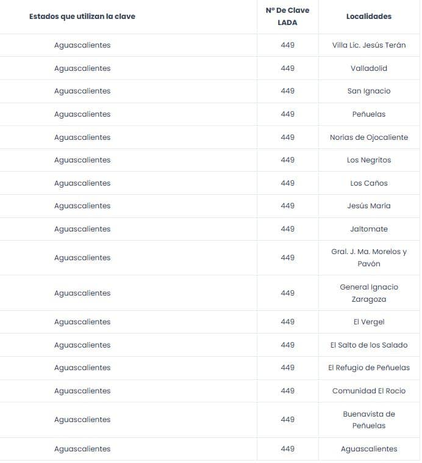Viewport: 422px width, 463px height.
Task: Select the "General Ignacio Zaragoza" cell
Action: [x=368, y=293]
